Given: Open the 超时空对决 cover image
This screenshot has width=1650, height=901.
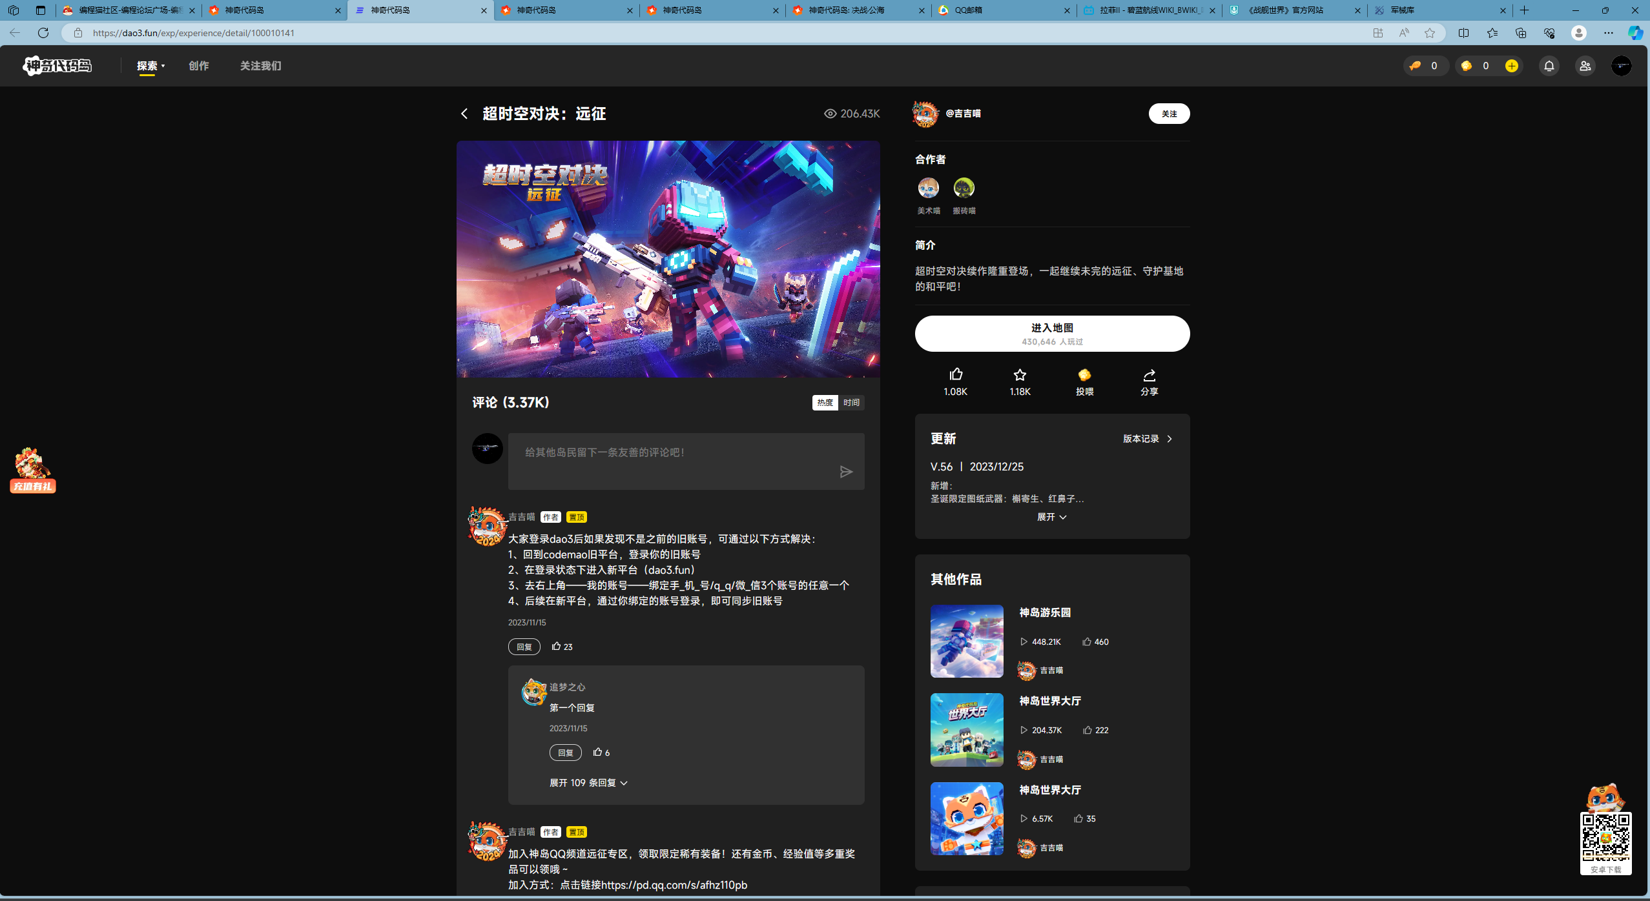Looking at the screenshot, I should point(668,259).
